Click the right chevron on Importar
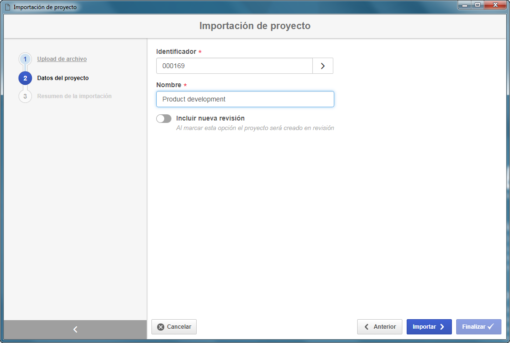510x343 pixels. [x=442, y=327]
